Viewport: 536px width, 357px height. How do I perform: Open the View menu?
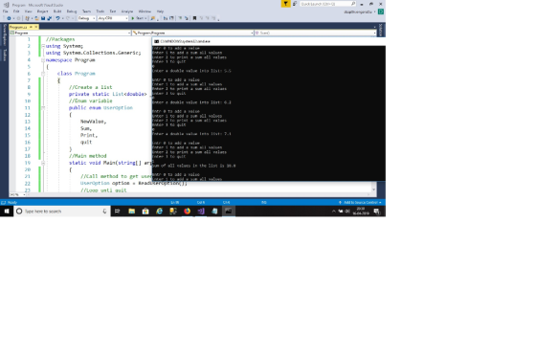coord(29,11)
